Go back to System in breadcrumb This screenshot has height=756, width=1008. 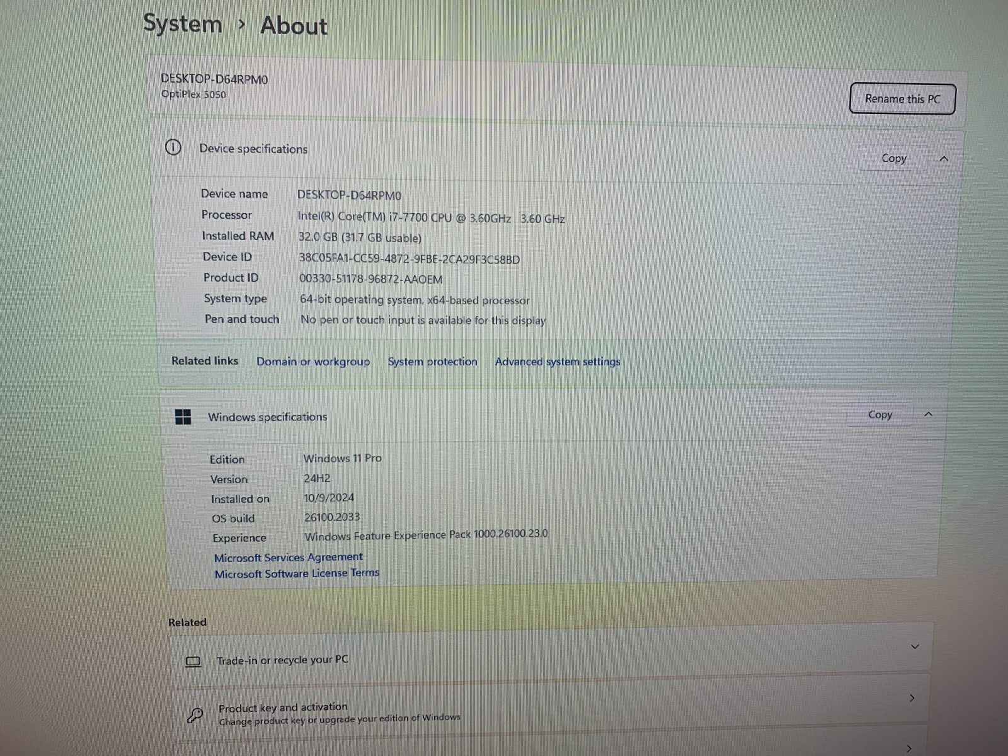183,24
